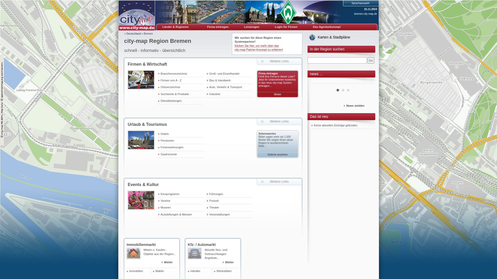
Task: Click the Deutschland breadcrumb link
Action: click(134, 34)
